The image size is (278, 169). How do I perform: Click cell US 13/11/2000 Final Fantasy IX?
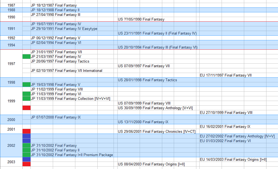(143, 122)
